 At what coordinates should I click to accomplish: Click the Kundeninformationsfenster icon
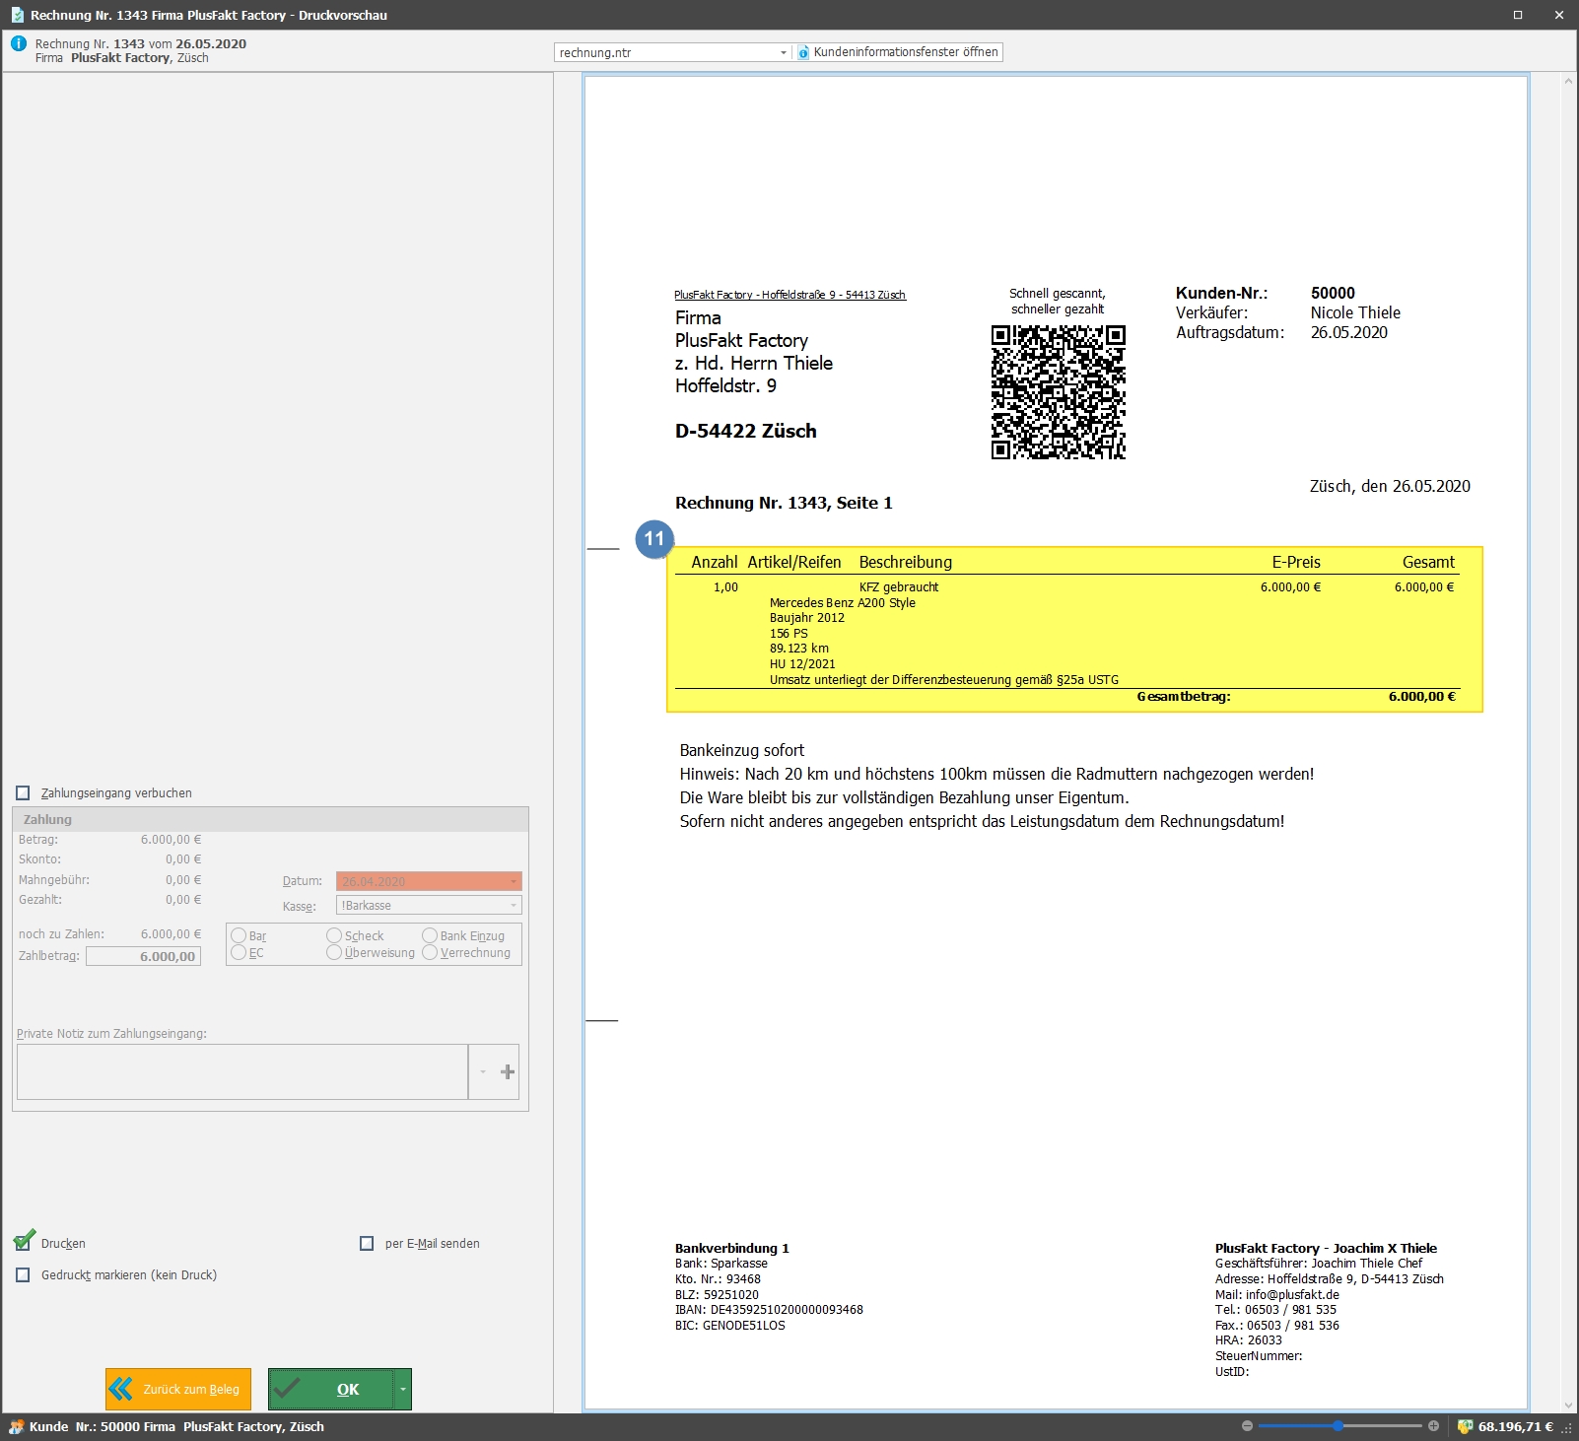[x=803, y=52]
